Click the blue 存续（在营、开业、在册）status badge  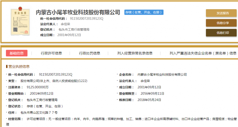[x=144, y=12]
